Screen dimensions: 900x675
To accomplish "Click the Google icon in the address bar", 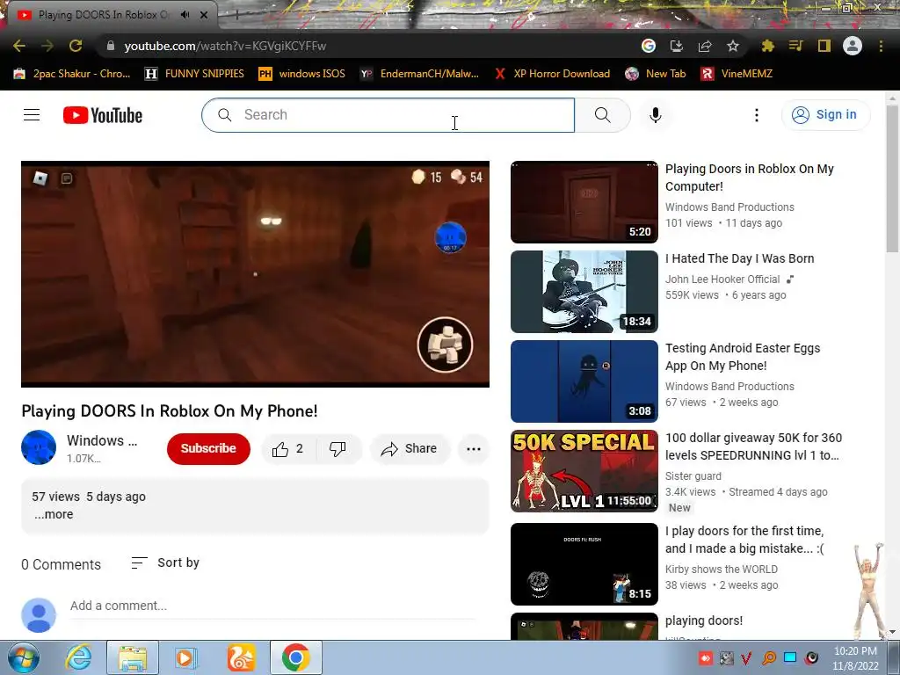I will click(x=649, y=46).
